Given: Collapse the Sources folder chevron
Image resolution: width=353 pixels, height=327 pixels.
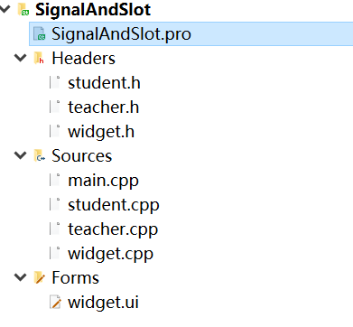Looking at the screenshot, I should click(21, 155).
